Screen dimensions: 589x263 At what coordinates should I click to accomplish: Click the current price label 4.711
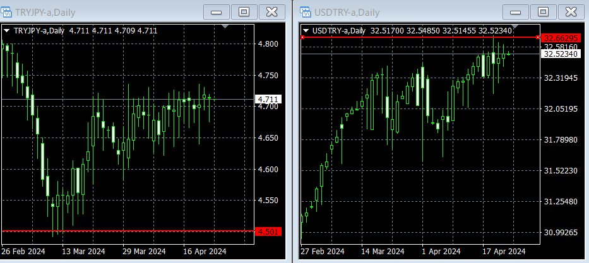point(268,99)
